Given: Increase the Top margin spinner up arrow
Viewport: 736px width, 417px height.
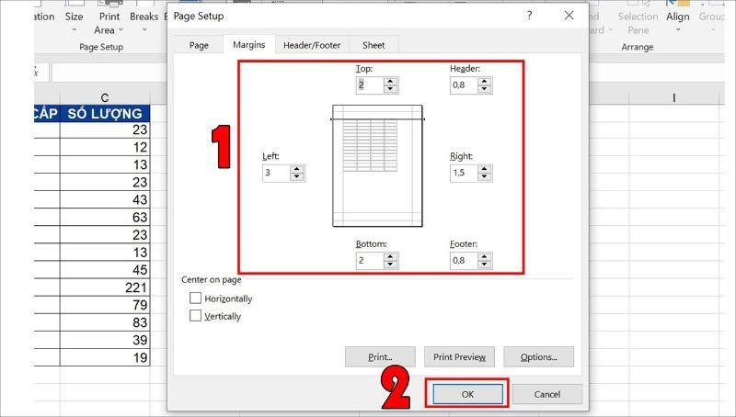Looking at the screenshot, I should point(390,82).
